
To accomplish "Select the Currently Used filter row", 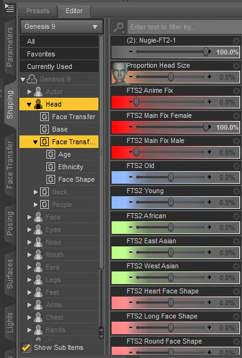I will [59, 66].
